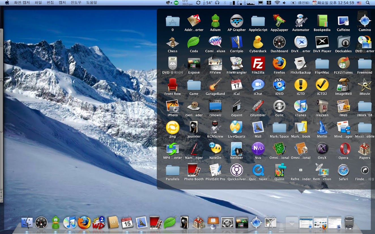Collapse the stack via Dock down-arrow icon
Viewport: 375px width, 234px height.
pyautogui.click(x=292, y=223)
